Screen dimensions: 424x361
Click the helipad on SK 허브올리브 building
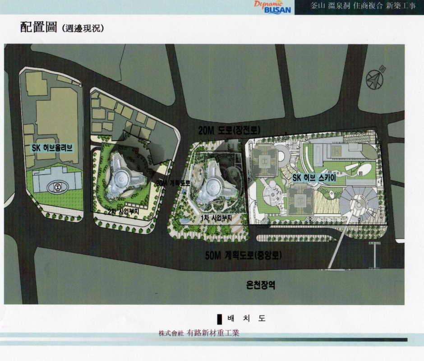tap(58, 187)
